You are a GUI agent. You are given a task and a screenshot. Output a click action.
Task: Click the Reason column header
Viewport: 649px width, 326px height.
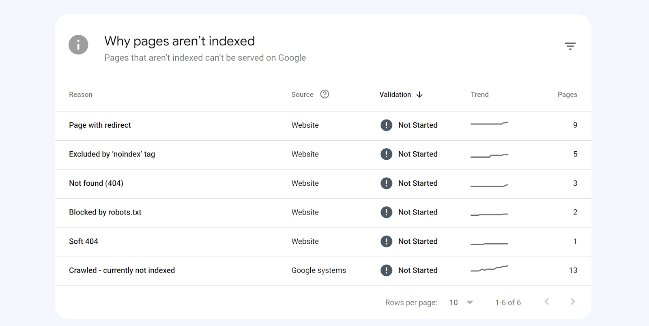coord(81,94)
